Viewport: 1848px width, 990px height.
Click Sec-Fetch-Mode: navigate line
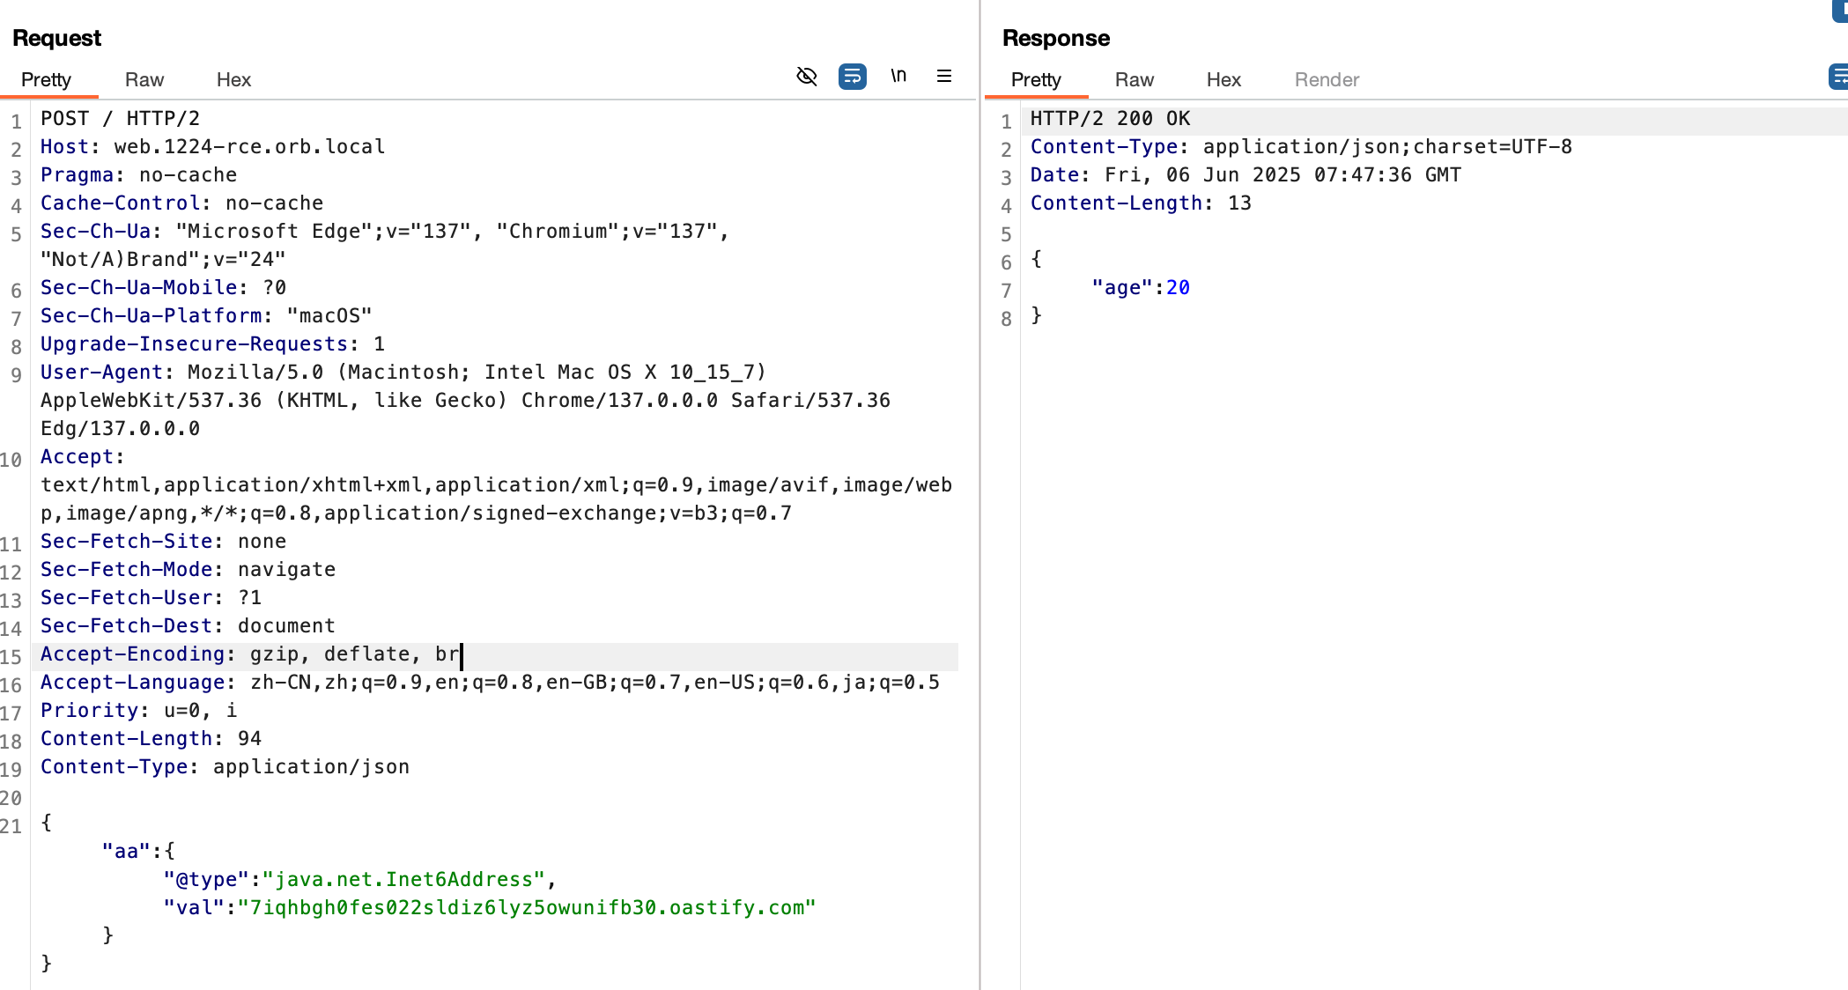(188, 570)
